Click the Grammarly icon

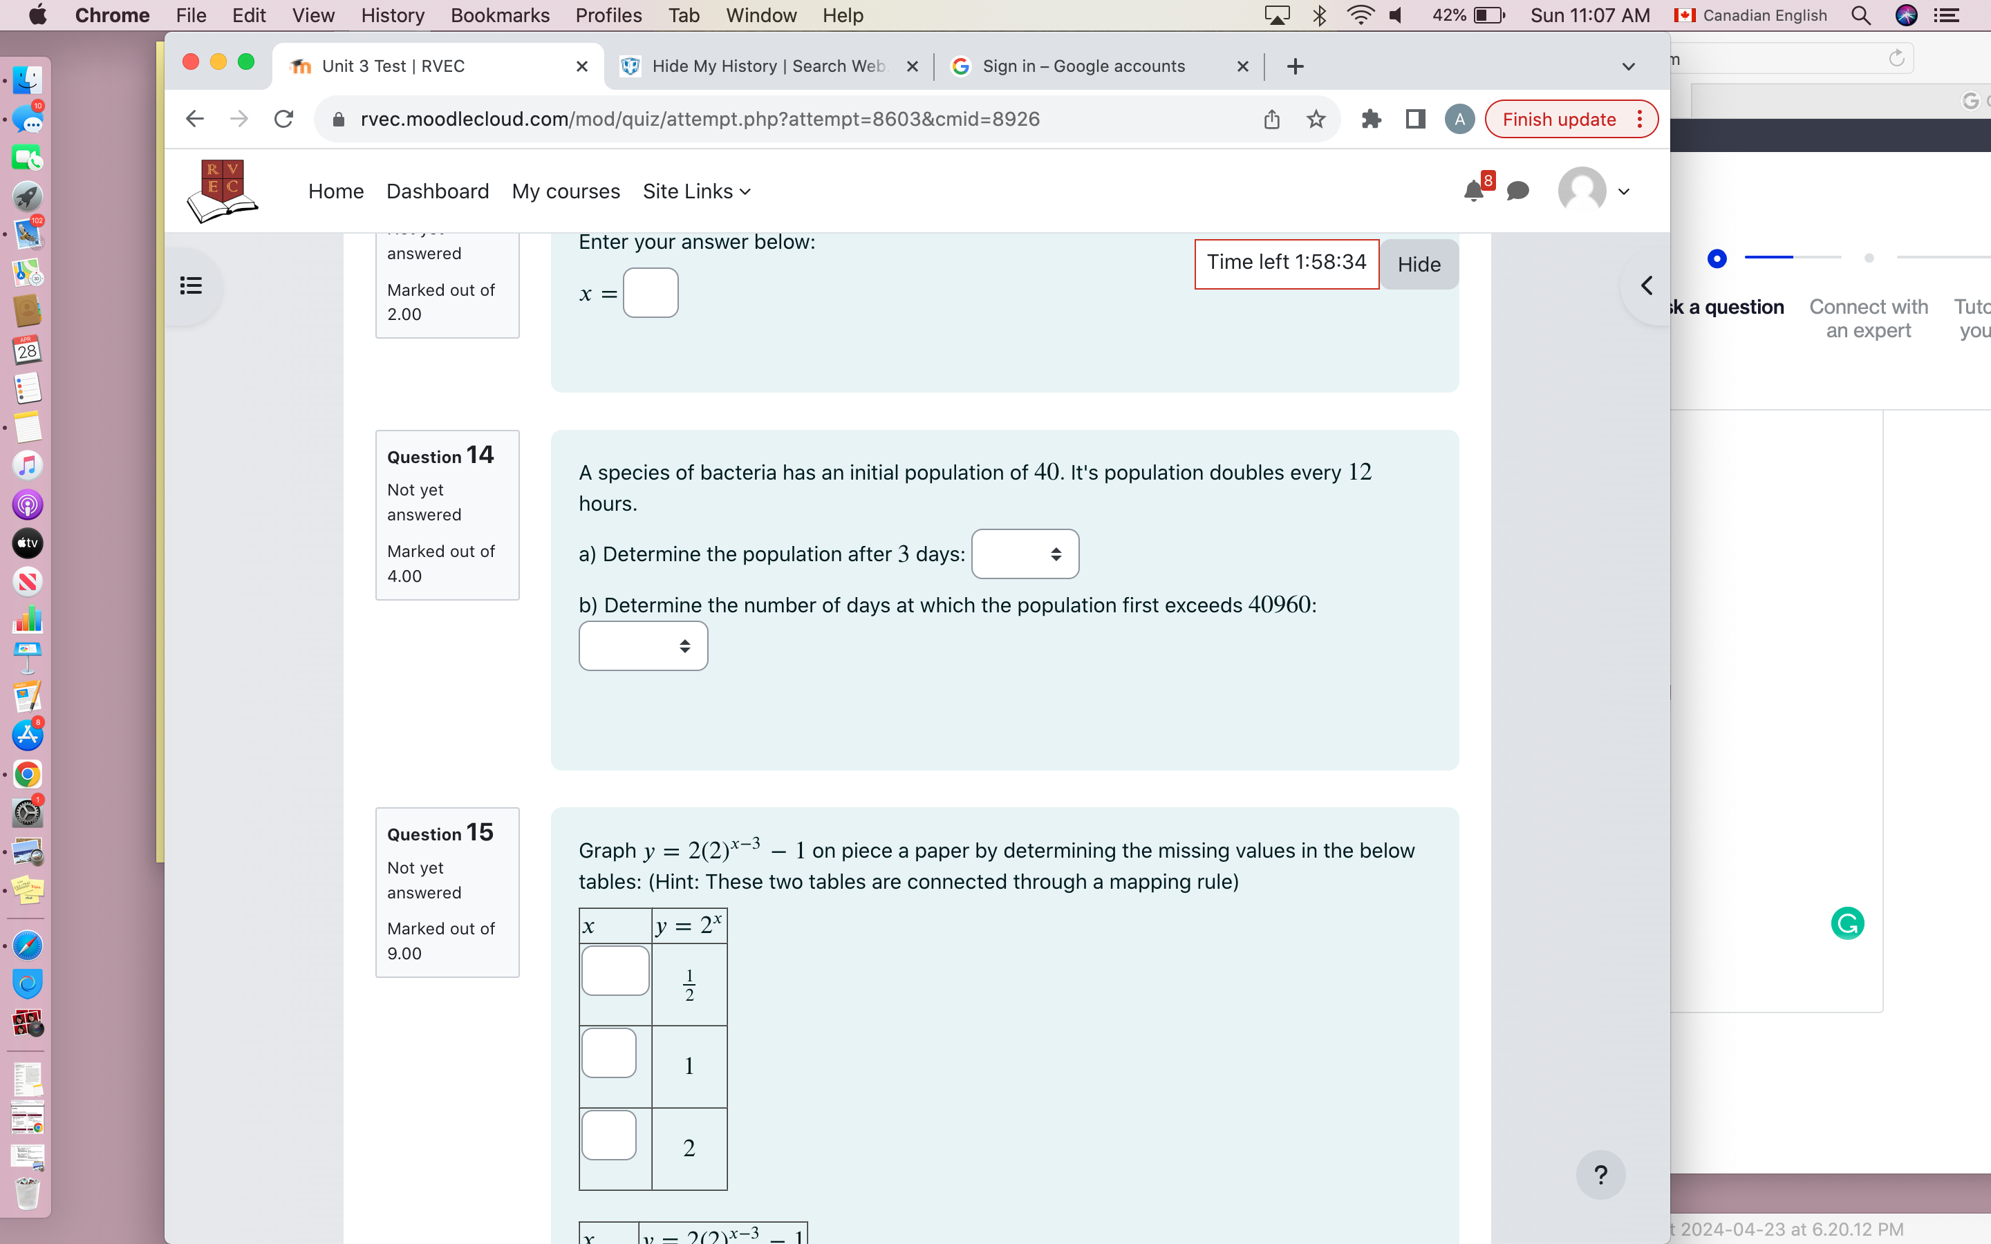click(1848, 923)
